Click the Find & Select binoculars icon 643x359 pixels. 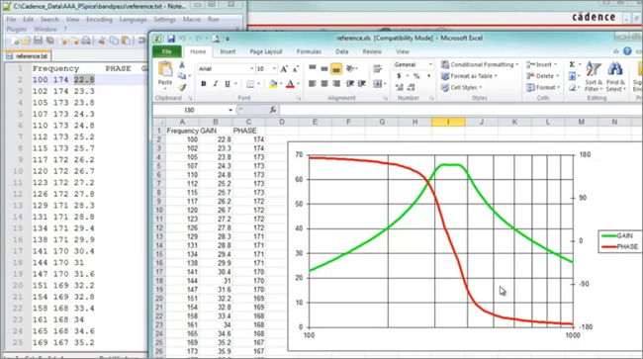[614, 76]
